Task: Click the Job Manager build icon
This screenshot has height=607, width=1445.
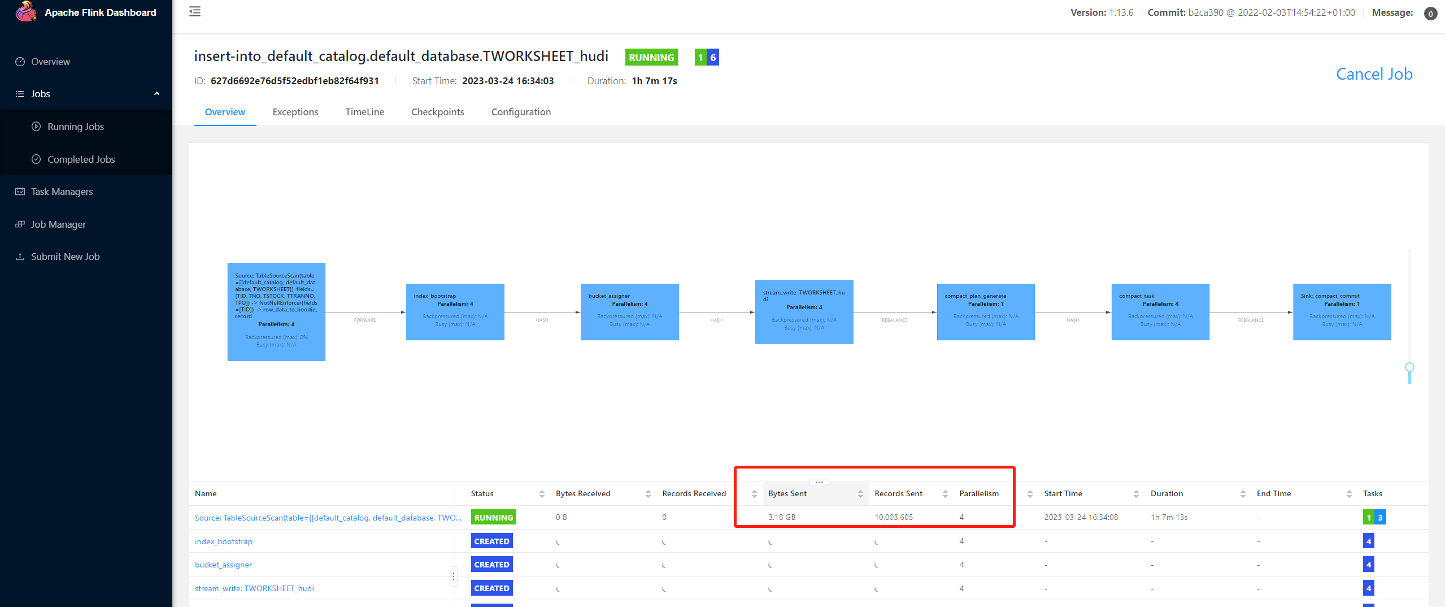Action: point(20,224)
